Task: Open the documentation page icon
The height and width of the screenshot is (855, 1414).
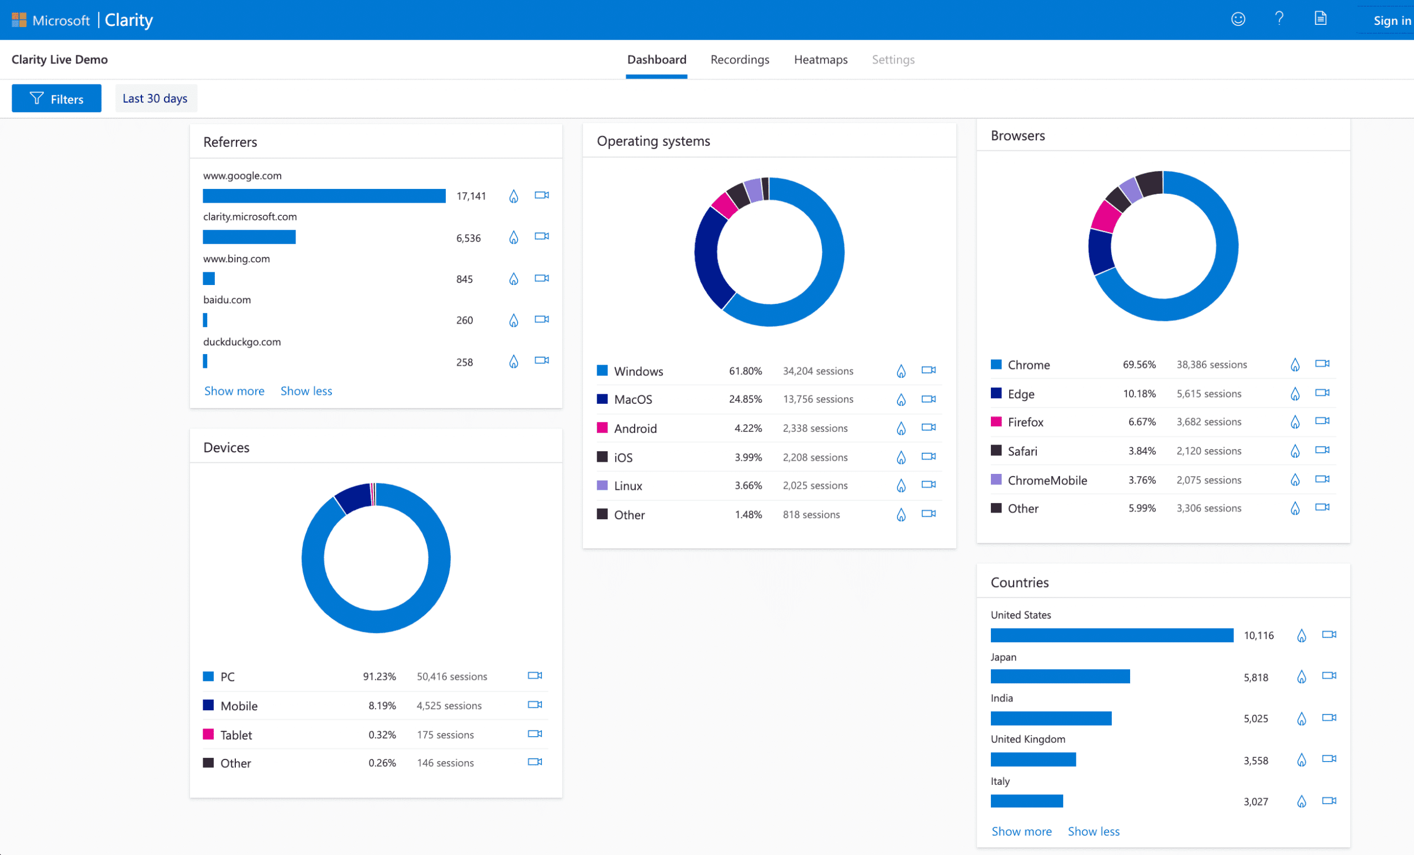Action: coord(1321,19)
